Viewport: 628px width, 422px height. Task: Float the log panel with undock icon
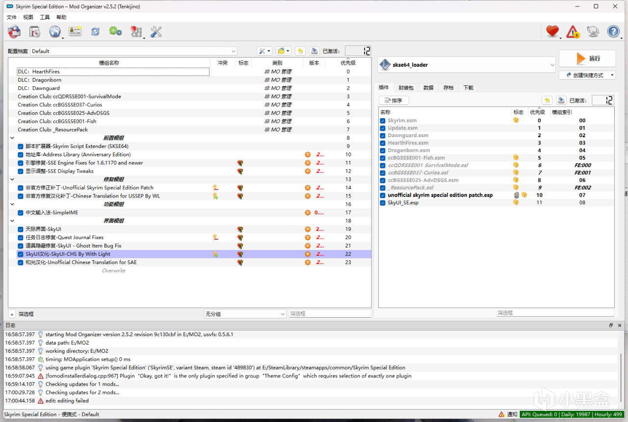611,325
